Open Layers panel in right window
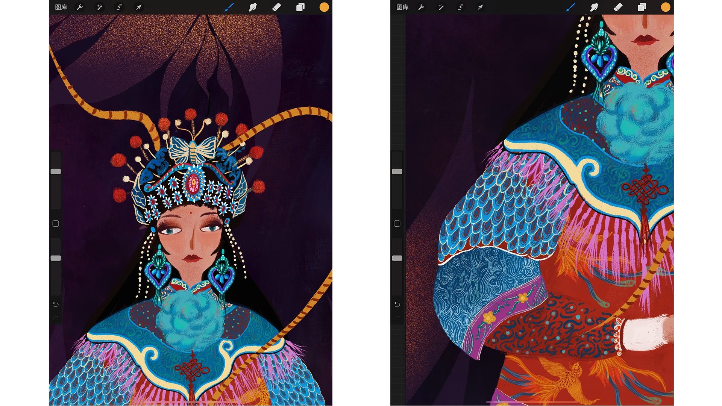The height and width of the screenshot is (406, 722). click(x=642, y=7)
